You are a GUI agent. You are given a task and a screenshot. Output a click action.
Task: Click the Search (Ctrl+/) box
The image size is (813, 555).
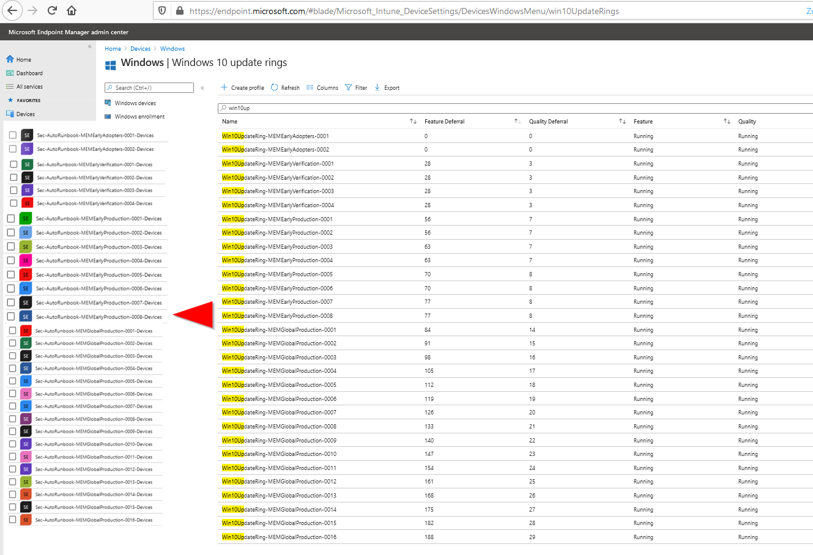149,87
